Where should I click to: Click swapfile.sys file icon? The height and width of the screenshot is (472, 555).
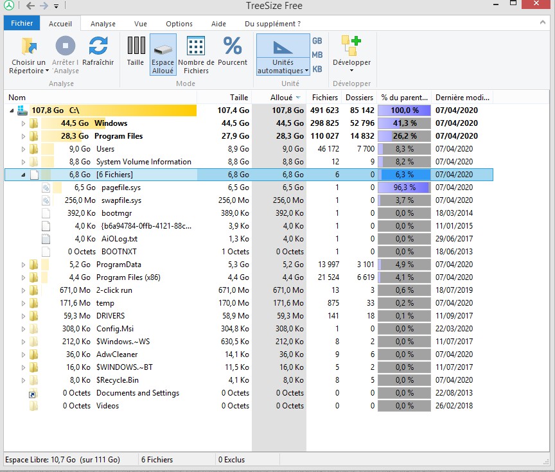pyautogui.click(x=46, y=200)
